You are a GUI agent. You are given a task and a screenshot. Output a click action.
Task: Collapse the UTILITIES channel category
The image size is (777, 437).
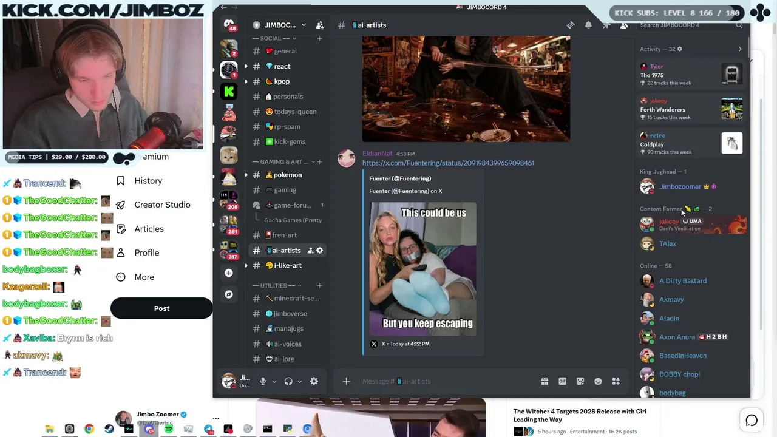pyautogui.click(x=277, y=285)
